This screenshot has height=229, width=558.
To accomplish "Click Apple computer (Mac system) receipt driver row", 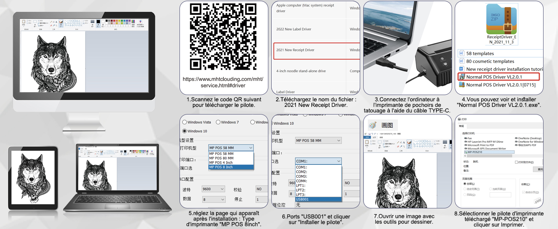I will [x=316, y=8].
